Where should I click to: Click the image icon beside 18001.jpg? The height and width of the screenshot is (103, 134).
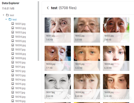point(13,24)
